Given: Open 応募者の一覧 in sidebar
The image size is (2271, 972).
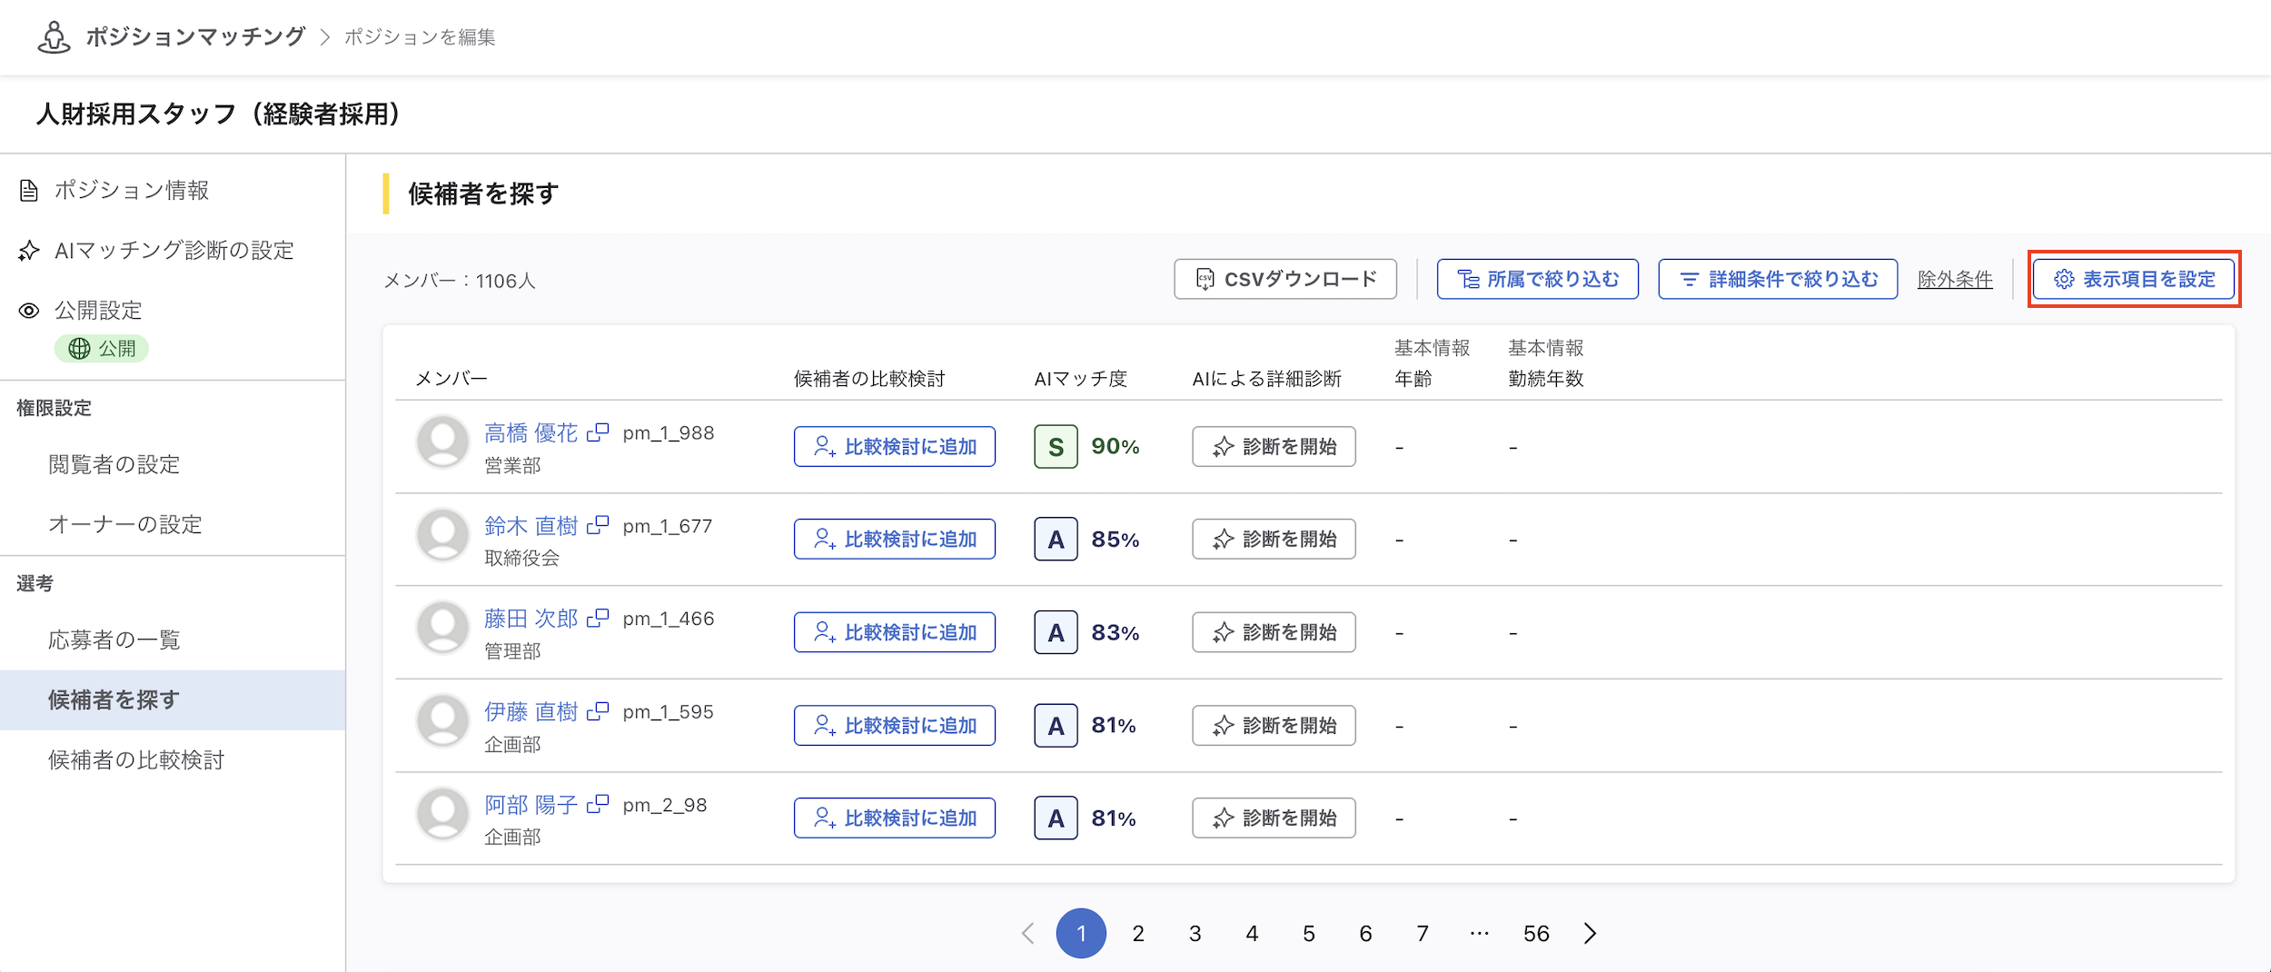Looking at the screenshot, I should (114, 640).
